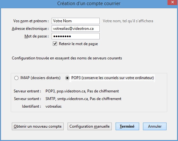
Task: Confirm account setup with Terminé
Action: (x=127, y=126)
